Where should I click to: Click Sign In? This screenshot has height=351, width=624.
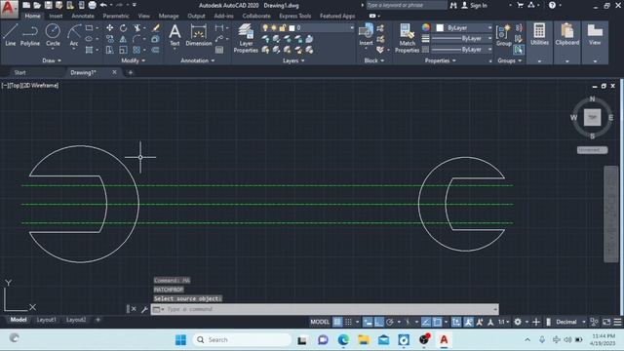[475, 5]
